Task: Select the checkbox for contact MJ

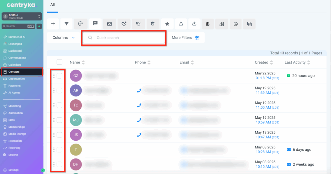Action: click(x=59, y=120)
